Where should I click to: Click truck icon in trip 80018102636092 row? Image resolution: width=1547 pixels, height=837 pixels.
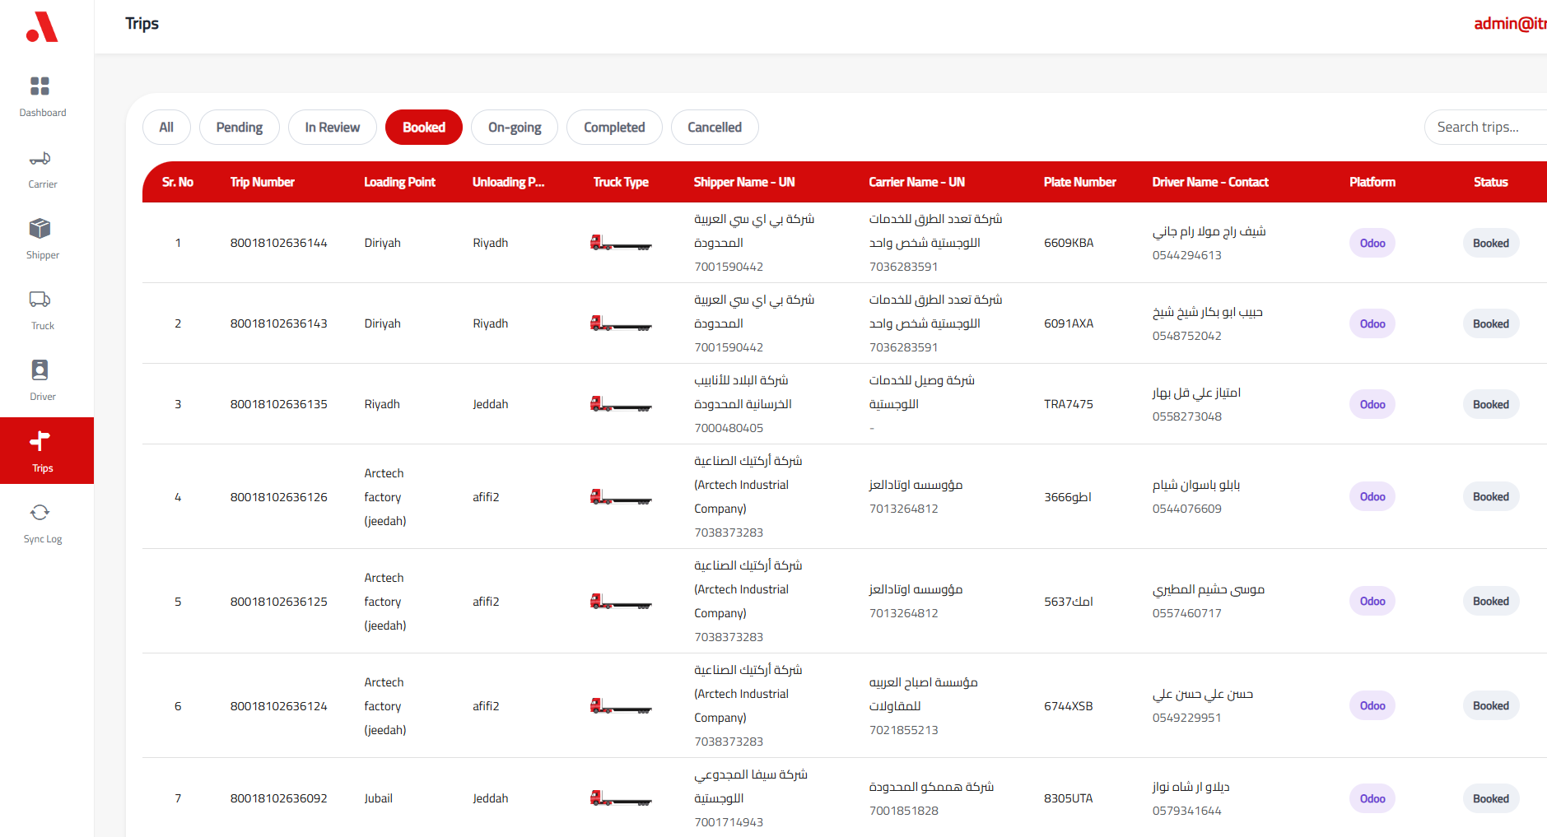[x=621, y=798]
